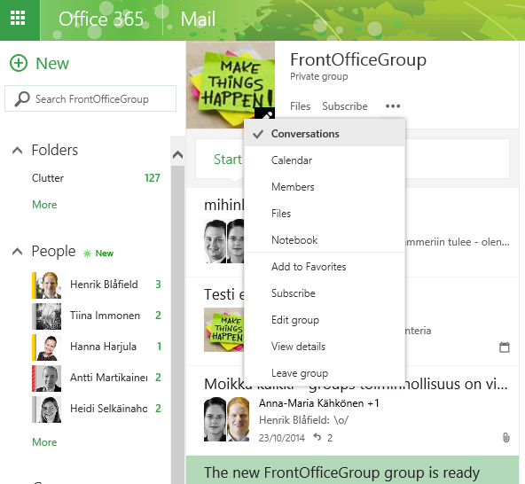Select Conversations in the dropdown menu
Viewport: 525px width, 484px height.
[325, 134]
